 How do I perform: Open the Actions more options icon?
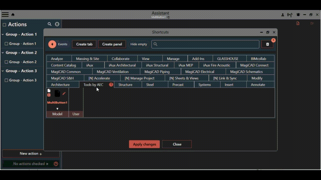[57, 24]
